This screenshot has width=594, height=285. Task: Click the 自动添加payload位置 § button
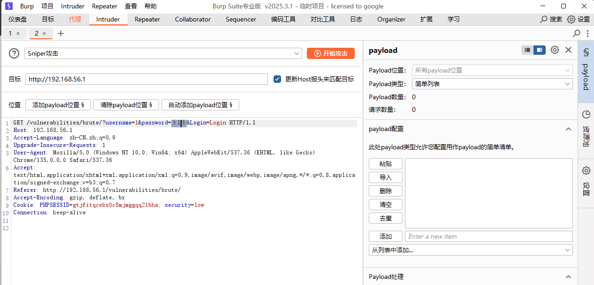(200, 105)
